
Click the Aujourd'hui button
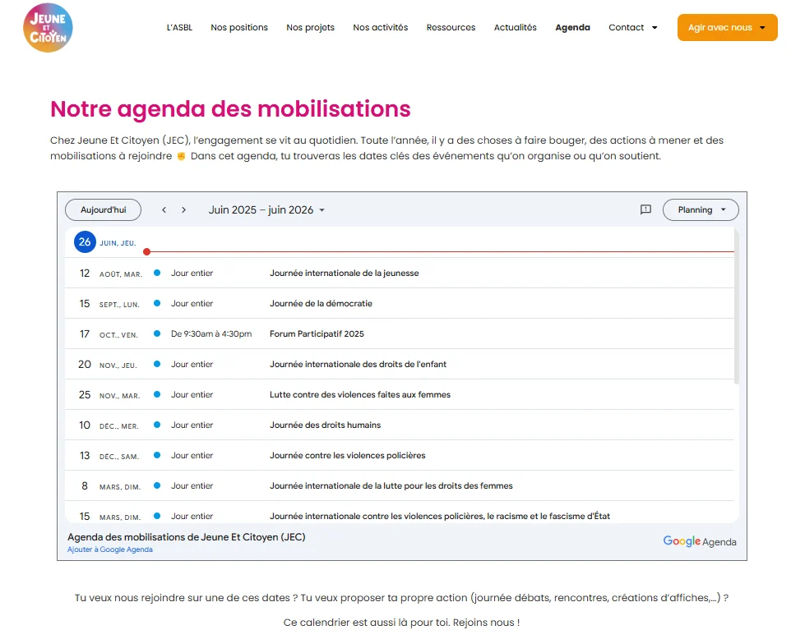104,209
